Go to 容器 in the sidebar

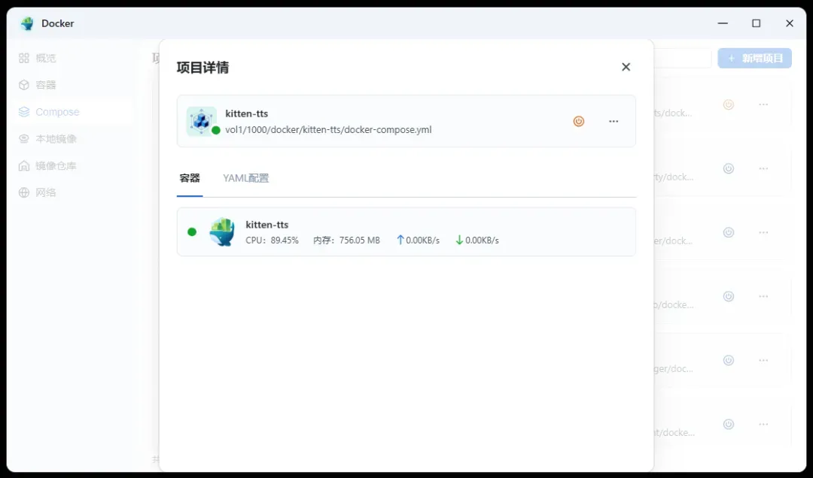coord(46,85)
